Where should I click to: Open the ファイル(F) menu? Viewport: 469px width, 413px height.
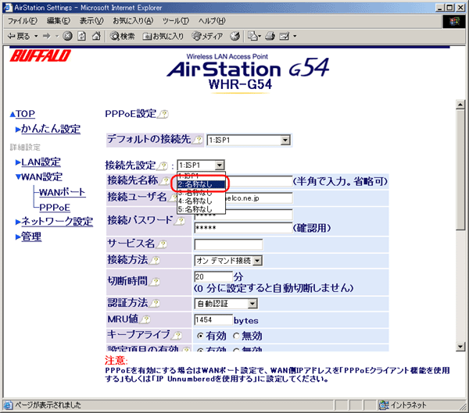[23, 21]
